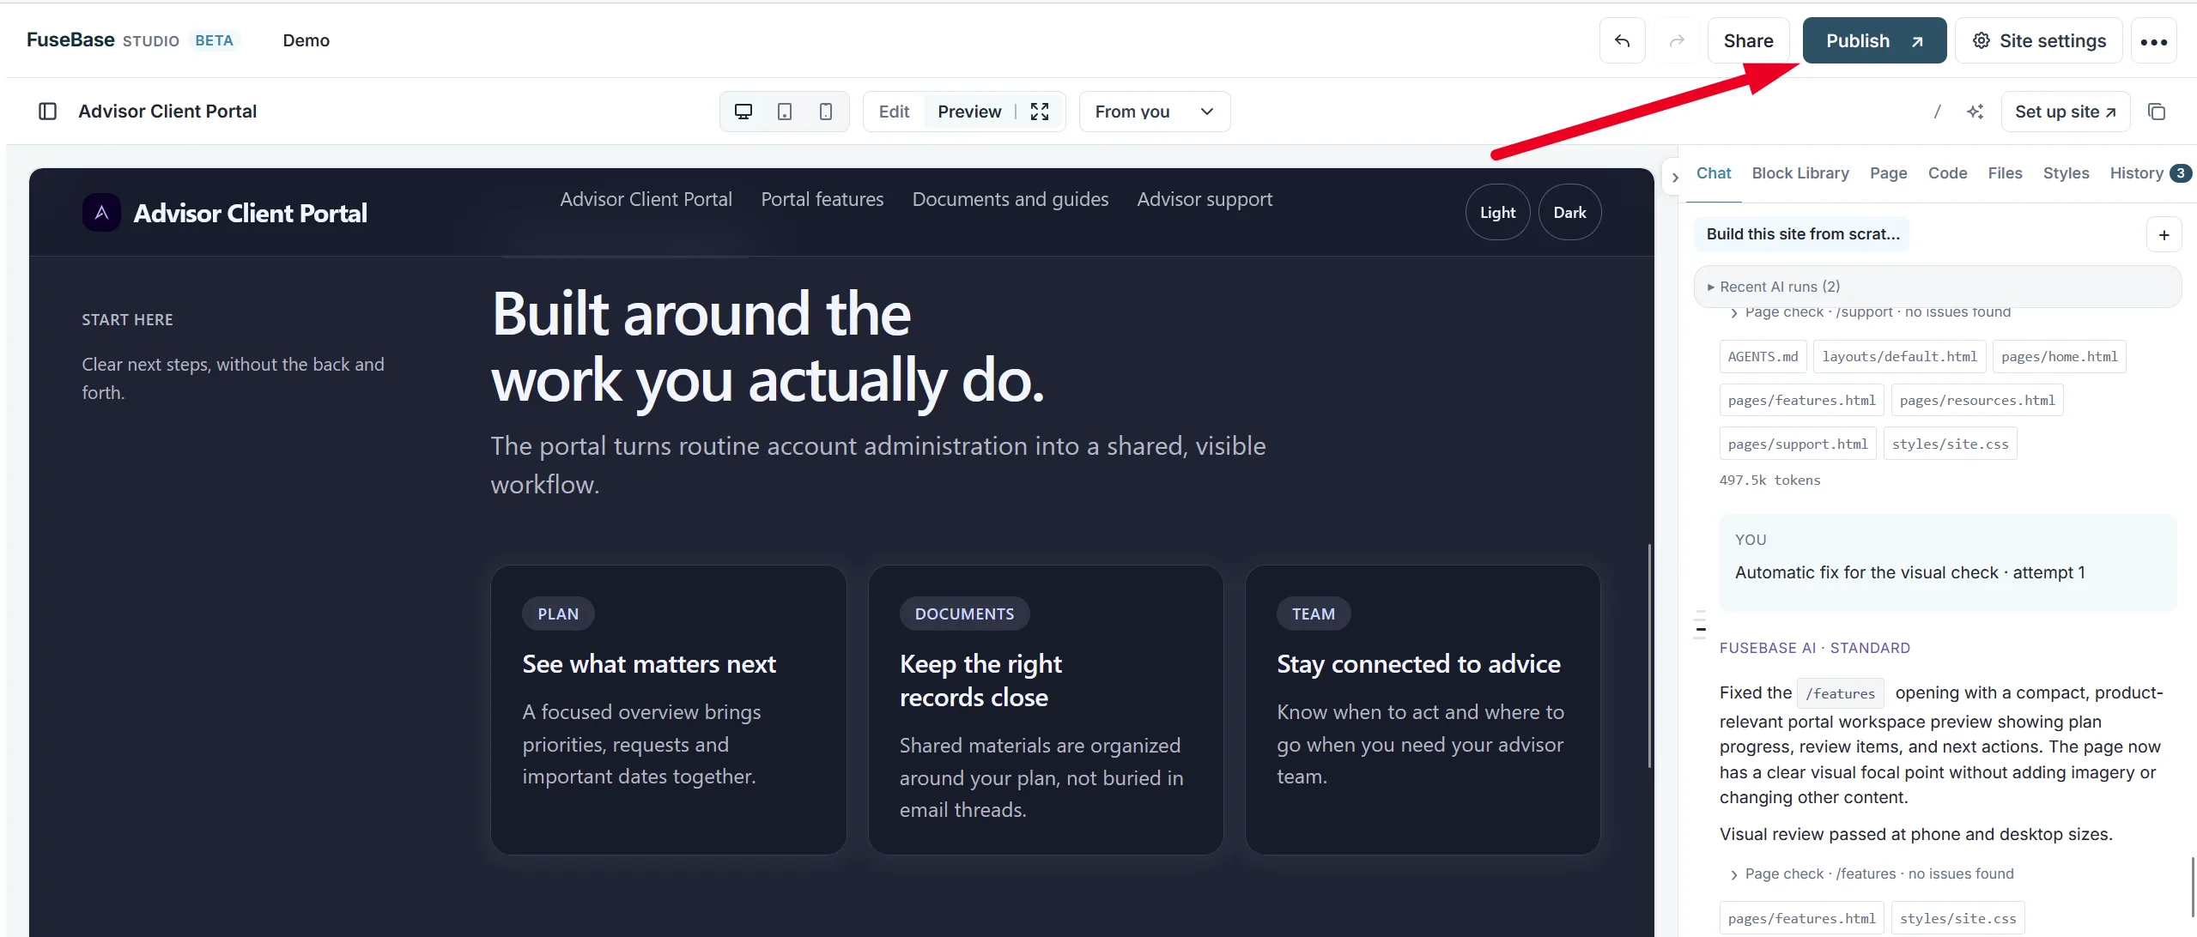Switch to Preview mode
Viewport: 2197px width, 937px height.
click(x=969, y=112)
